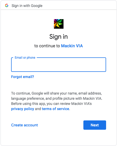This screenshot has height=146, width=119.
Task: Open the Forgot email? link
Action: (x=22, y=77)
